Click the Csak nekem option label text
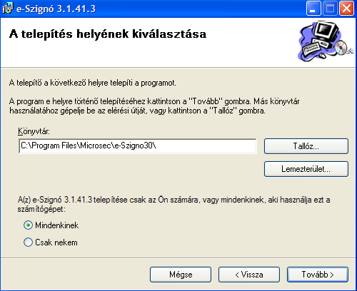The height and width of the screenshot is (291, 357). click(56, 242)
